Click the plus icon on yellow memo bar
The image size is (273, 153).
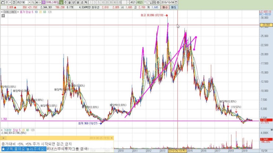pyautogui.click(x=3, y=138)
